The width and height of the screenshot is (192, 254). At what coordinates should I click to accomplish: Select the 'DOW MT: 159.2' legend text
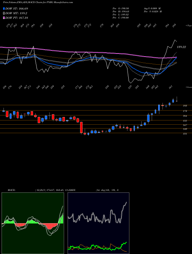(16, 13)
